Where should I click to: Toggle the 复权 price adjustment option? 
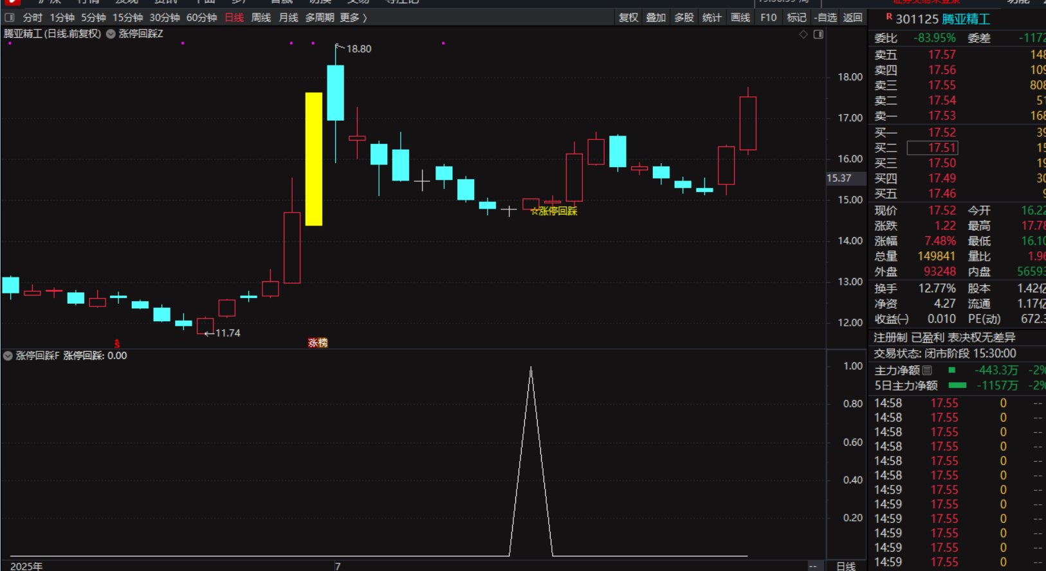(x=628, y=17)
